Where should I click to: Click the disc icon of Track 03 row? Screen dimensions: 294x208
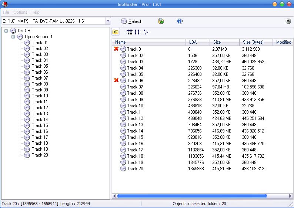coord(123,61)
